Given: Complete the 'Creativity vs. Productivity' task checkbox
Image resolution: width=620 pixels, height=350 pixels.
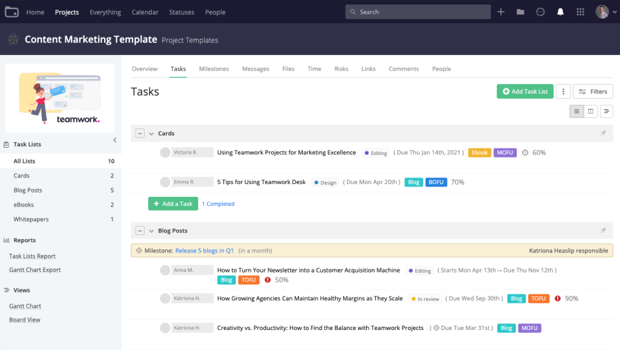Looking at the screenshot, I should [165, 328].
